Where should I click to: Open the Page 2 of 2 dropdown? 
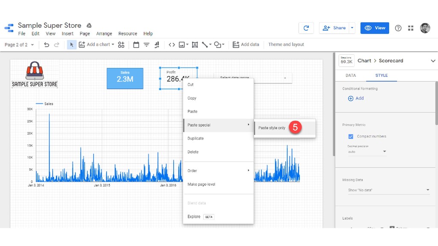(x=19, y=44)
